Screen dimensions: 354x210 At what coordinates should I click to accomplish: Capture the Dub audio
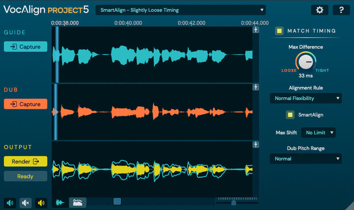[x=26, y=104]
